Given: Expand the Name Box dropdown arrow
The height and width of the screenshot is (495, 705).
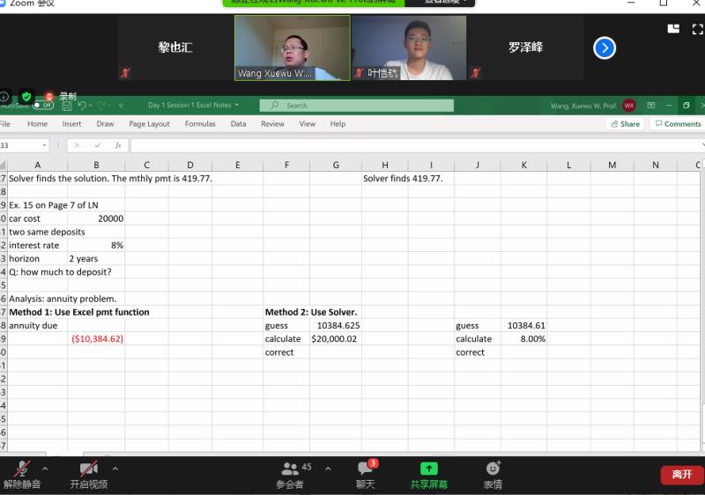Looking at the screenshot, I should pos(44,145).
